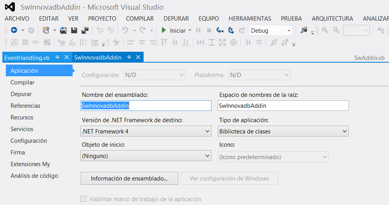Open the Tipo de aplicación dropdown
The width and height of the screenshot is (389, 205).
283,131
